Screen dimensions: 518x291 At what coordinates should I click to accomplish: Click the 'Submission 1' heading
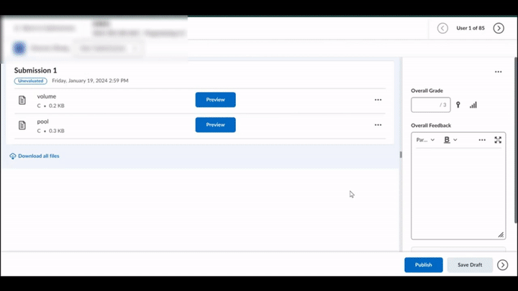click(35, 70)
